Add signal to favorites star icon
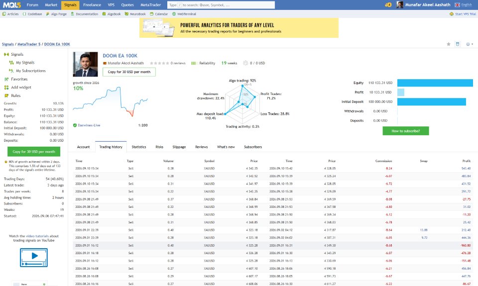478x286 pixels. pos(449,44)
